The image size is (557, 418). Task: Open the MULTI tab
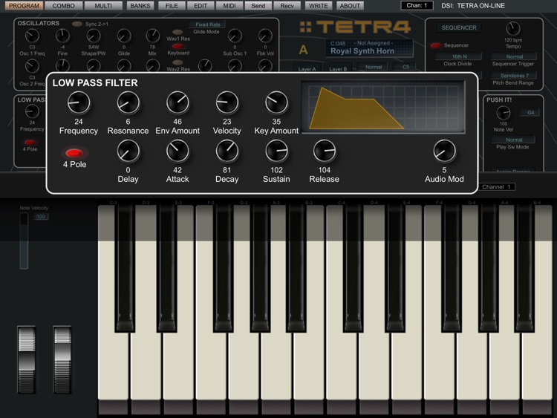(x=103, y=6)
